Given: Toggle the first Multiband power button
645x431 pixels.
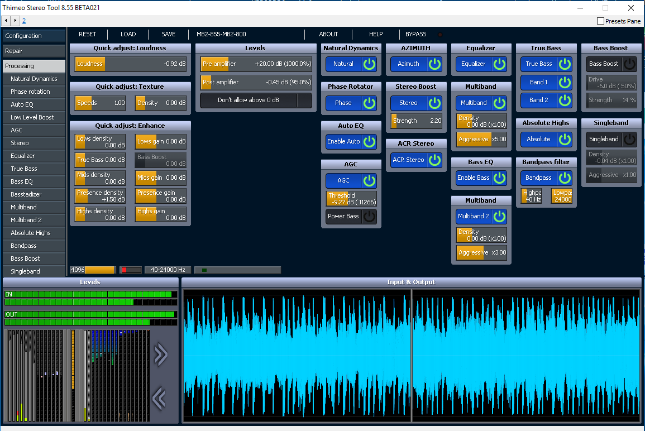Looking at the screenshot, I should (x=499, y=103).
